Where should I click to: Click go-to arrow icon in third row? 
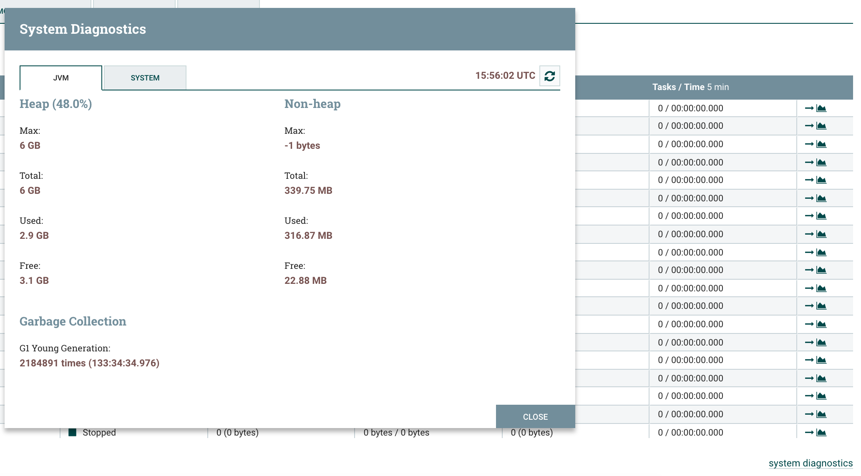pos(809,144)
